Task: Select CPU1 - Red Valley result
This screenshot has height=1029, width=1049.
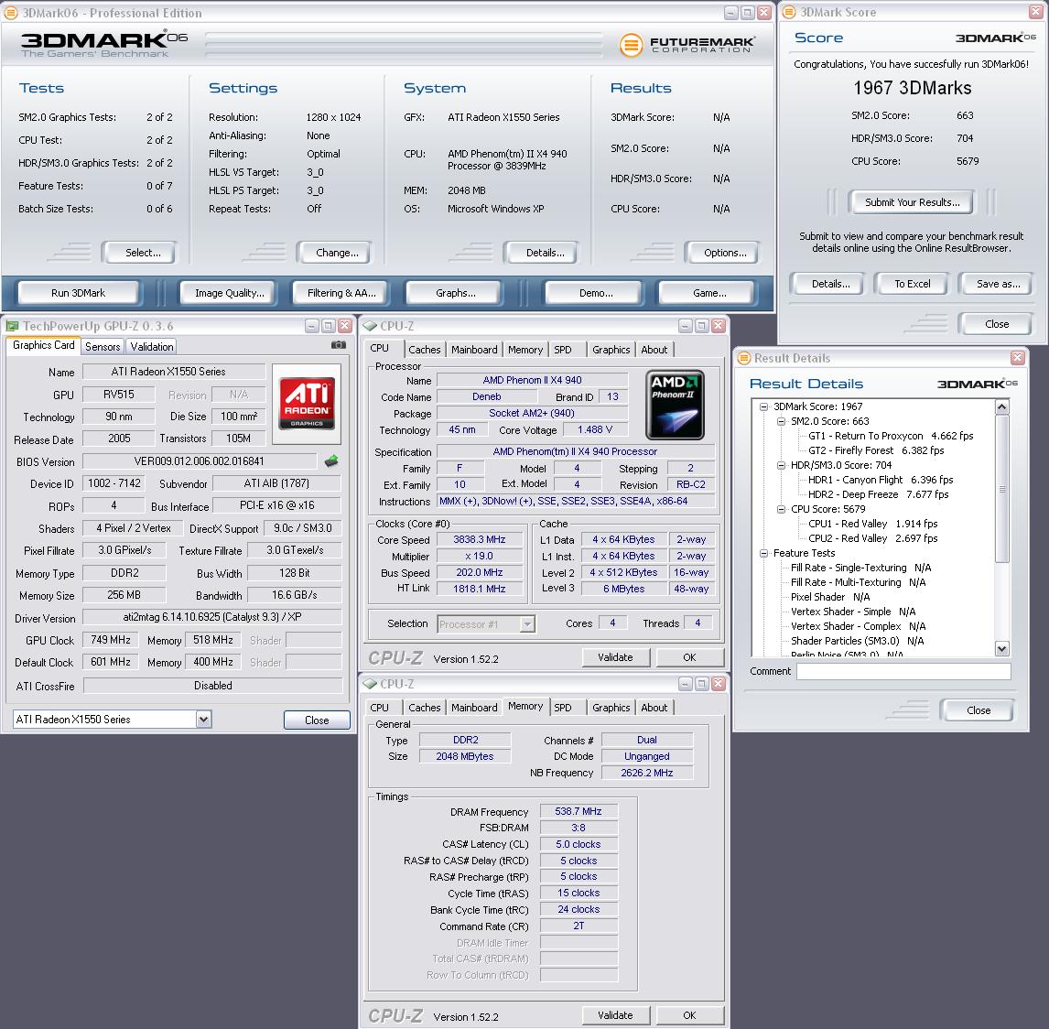Action: (872, 524)
